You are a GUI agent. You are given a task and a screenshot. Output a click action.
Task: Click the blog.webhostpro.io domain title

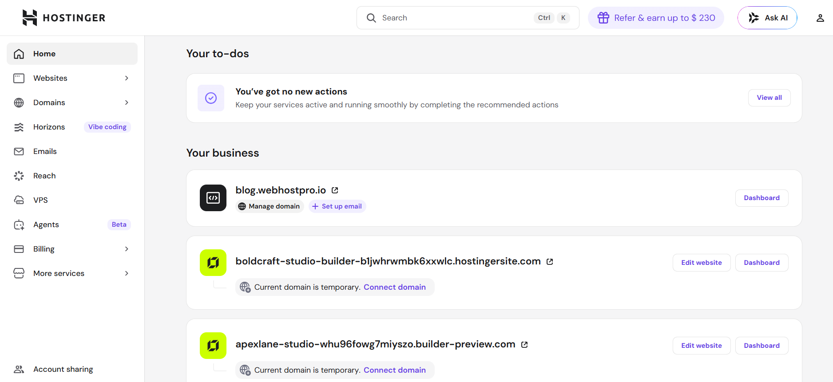281,190
